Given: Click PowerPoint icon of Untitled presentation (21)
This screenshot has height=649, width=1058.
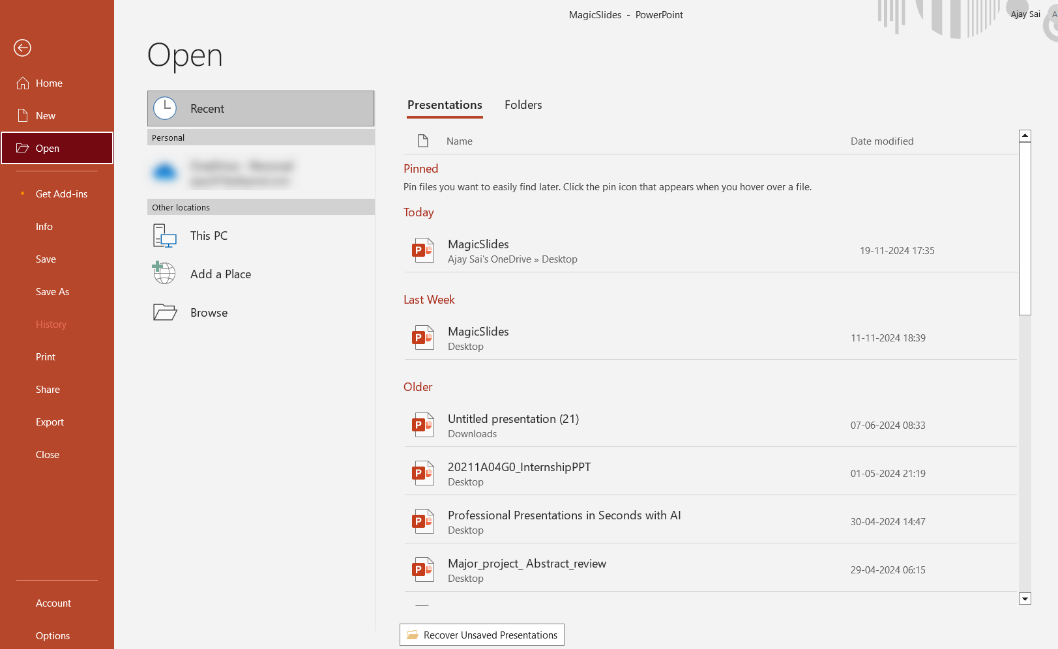Looking at the screenshot, I should pyautogui.click(x=423, y=425).
